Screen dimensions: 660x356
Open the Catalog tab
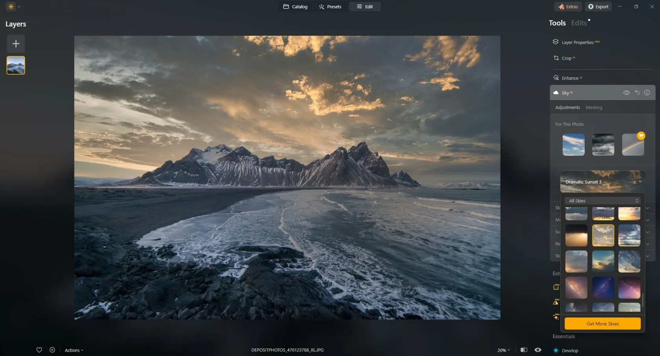(295, 7)
